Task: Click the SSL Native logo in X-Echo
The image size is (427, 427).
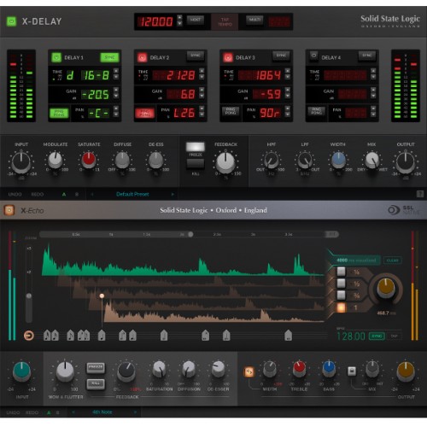Action: pos(404,210)
